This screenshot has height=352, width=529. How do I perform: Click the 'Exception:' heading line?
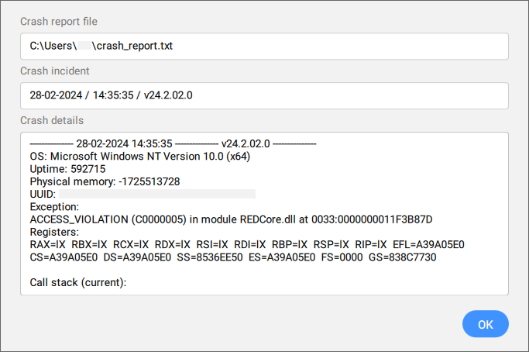coord(54,207)
